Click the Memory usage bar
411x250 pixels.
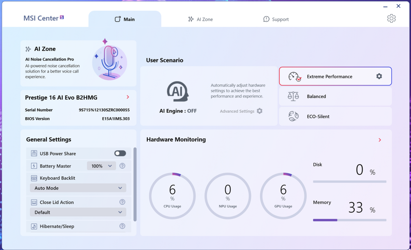click(x=350, y=220)
